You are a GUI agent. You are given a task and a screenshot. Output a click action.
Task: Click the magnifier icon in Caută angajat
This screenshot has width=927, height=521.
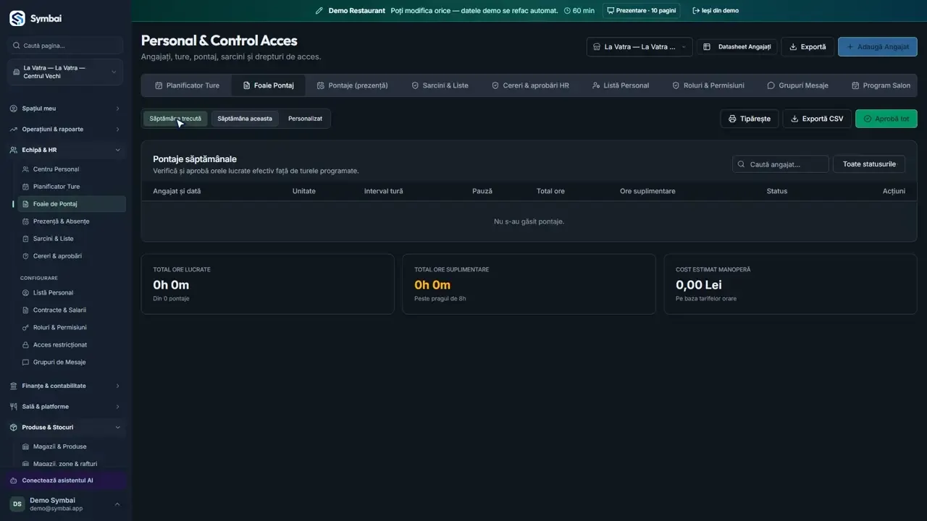point(741,164)
